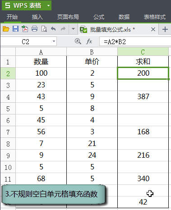
Task: Add a new document tab with plus
Action: pyautogui.click(x=165, y=29)
